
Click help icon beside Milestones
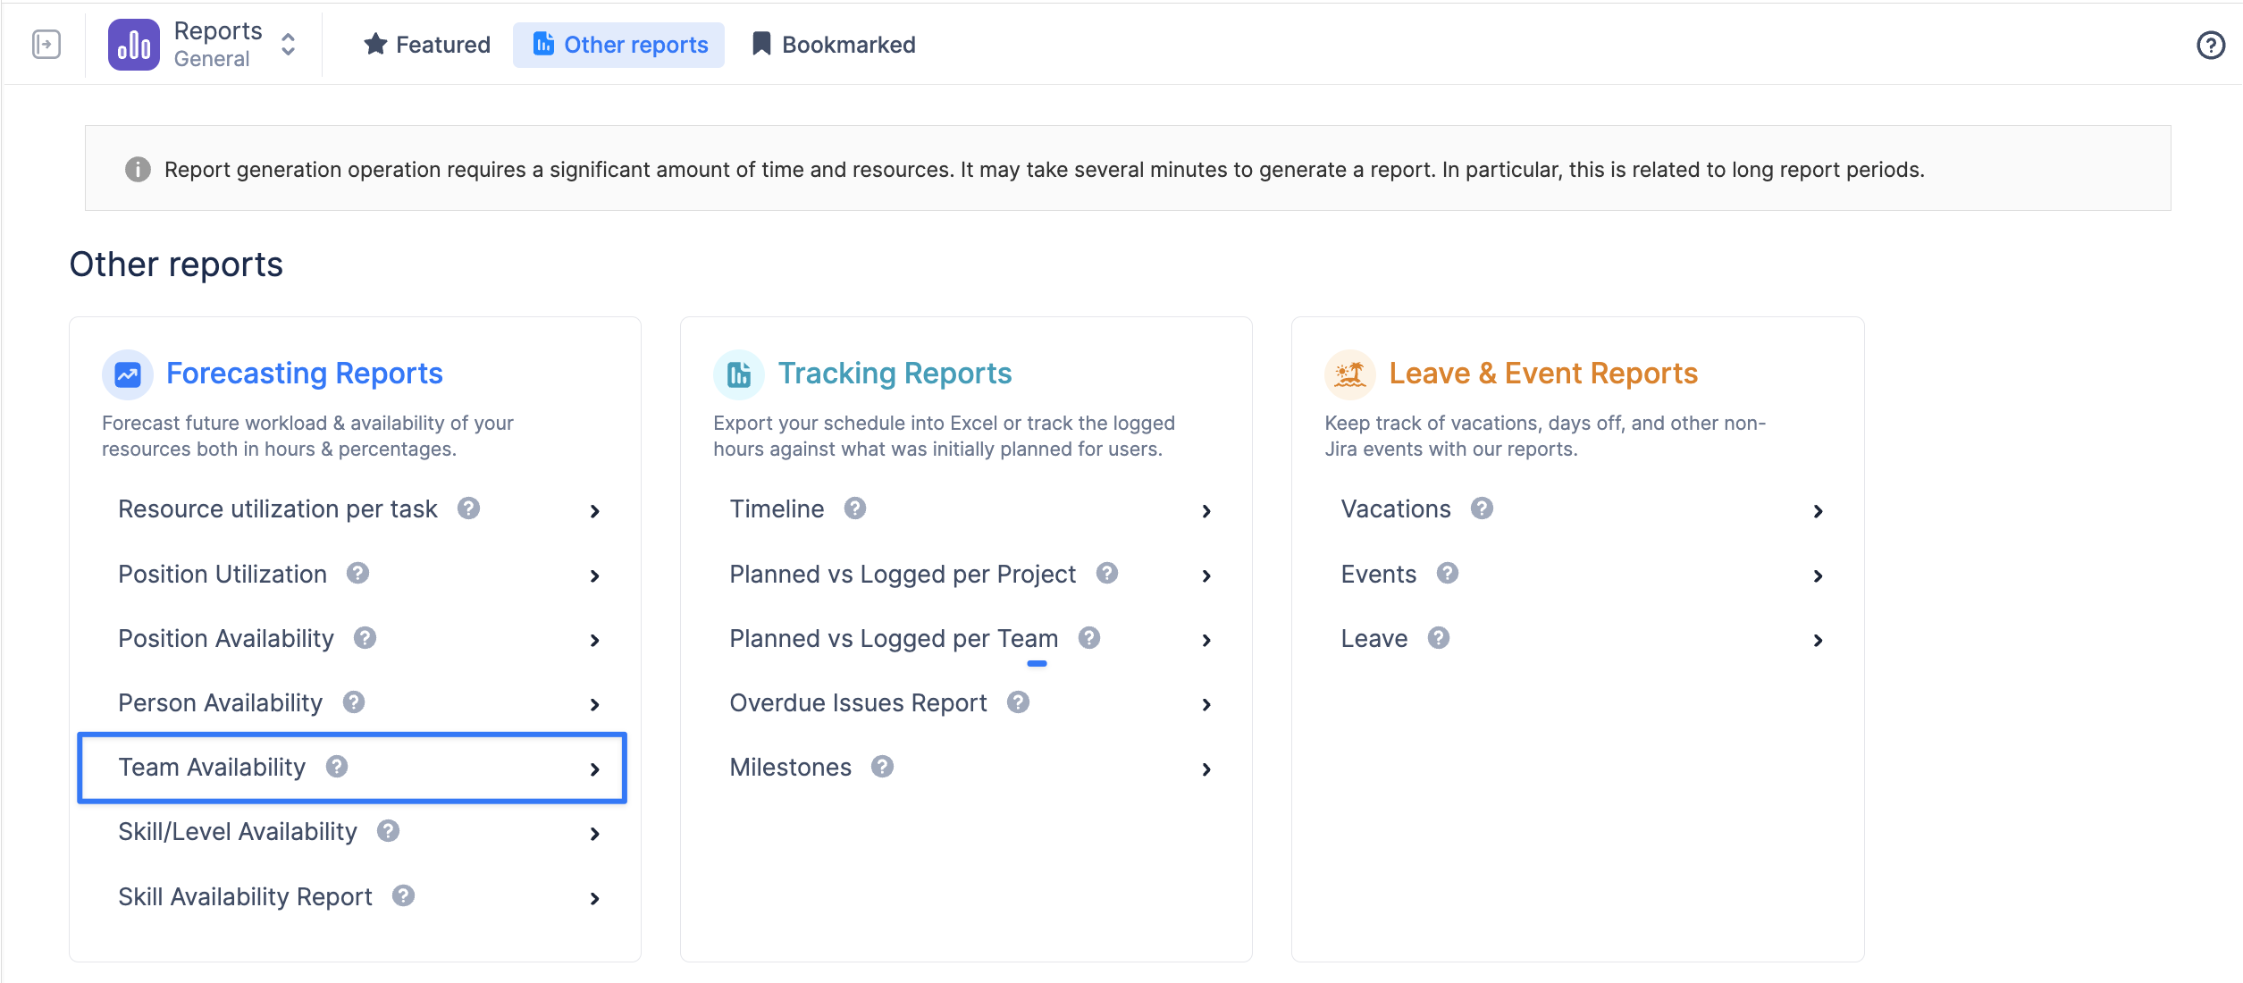click(883, 767)
